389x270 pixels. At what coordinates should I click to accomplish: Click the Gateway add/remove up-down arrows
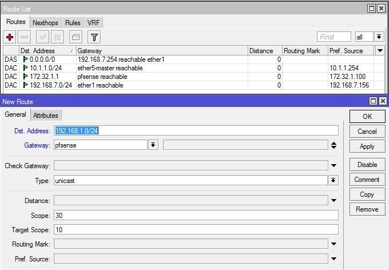pos(334,145)
